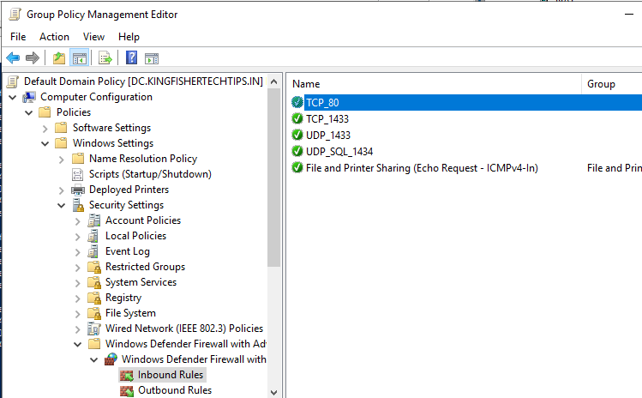Collapse the Windows Settings node
The image size is (642, 398).
coord(45,143)
